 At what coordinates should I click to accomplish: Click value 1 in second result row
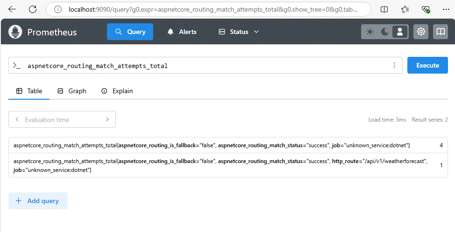pos(441,165)
